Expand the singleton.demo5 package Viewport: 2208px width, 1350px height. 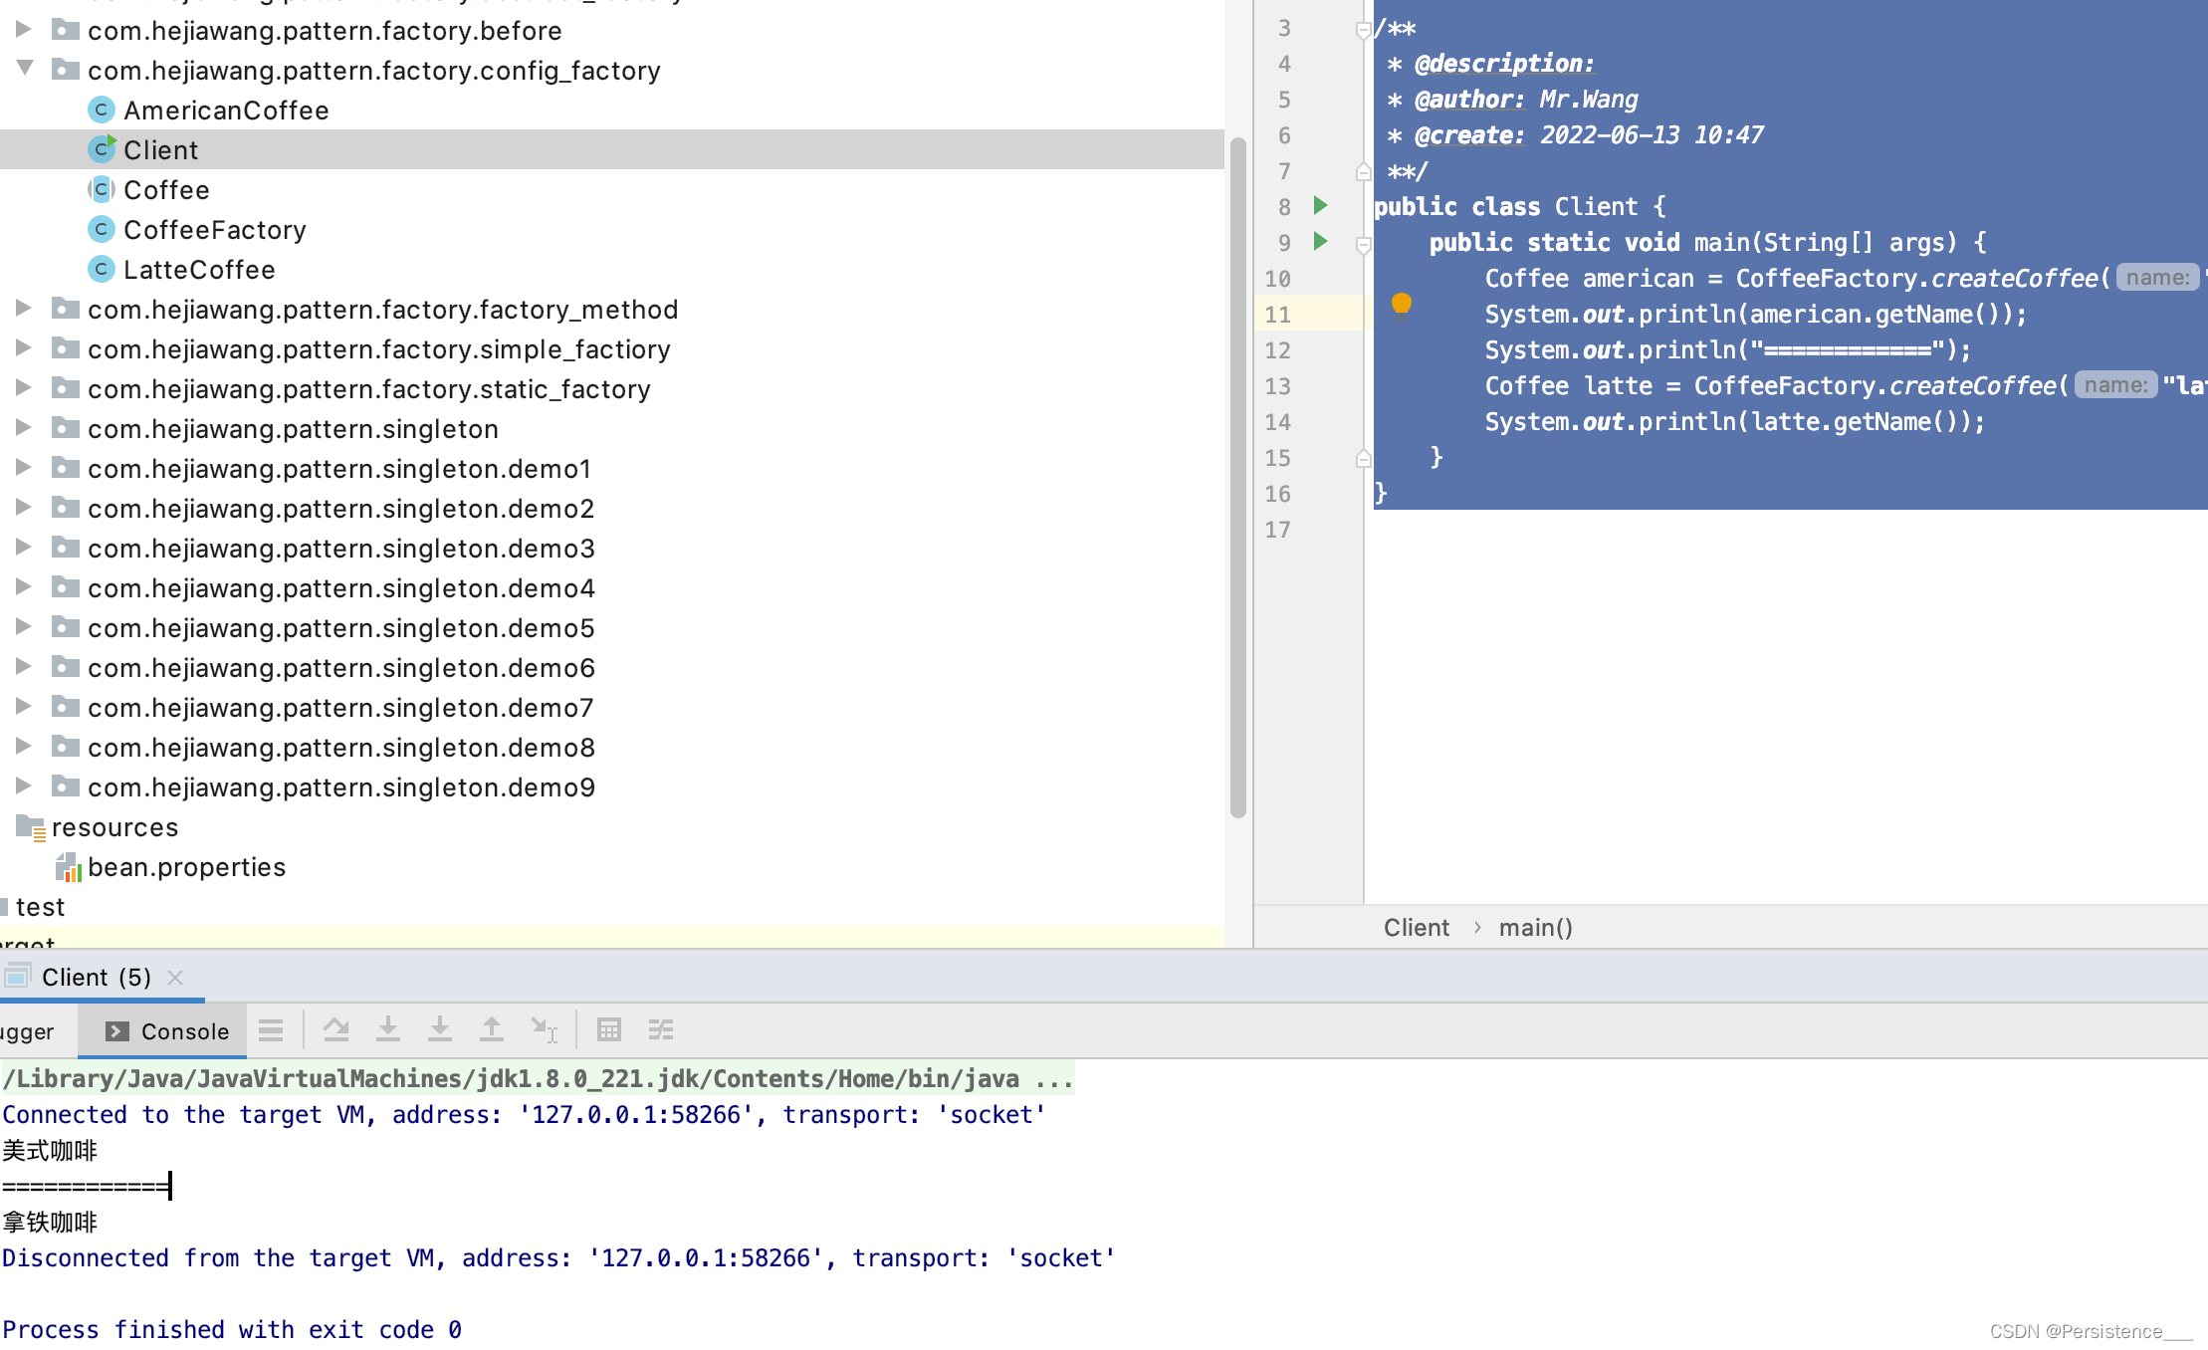(x=23, y=627)
